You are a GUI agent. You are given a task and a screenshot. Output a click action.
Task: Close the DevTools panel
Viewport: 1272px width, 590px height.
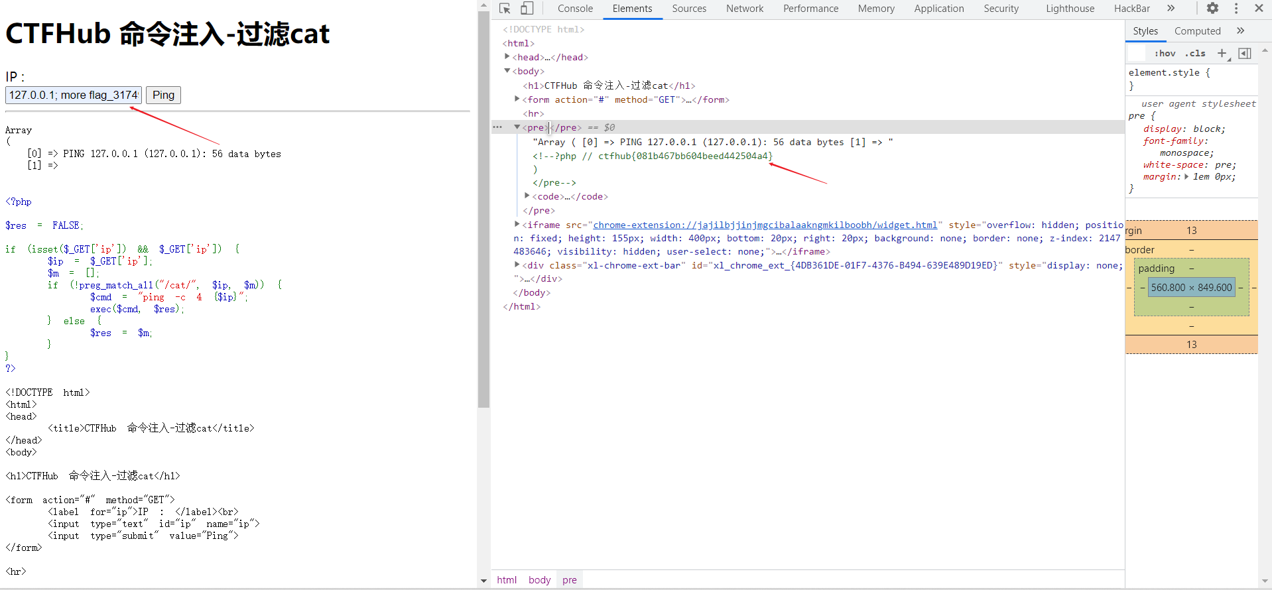point(1259,9)
